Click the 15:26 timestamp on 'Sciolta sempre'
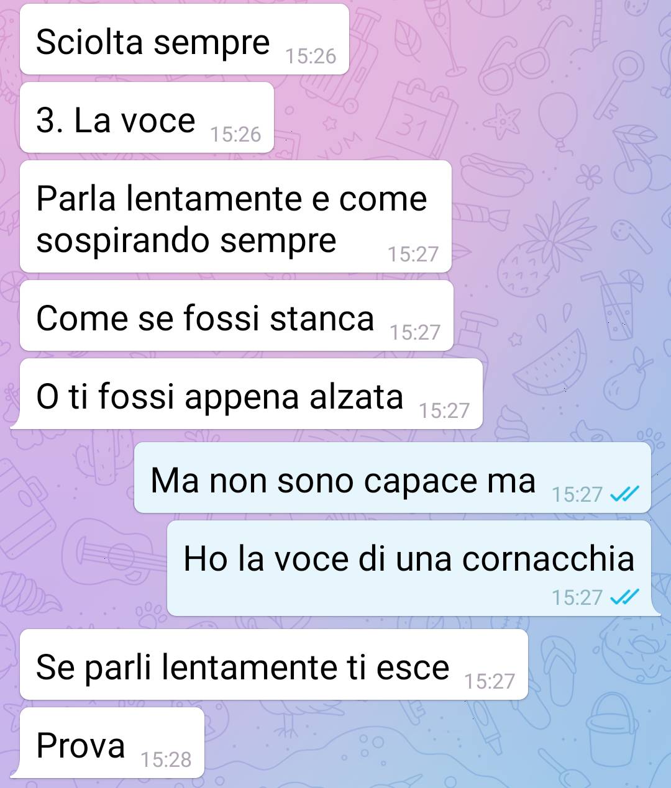 pyautogui.click(x=311, y=57)
